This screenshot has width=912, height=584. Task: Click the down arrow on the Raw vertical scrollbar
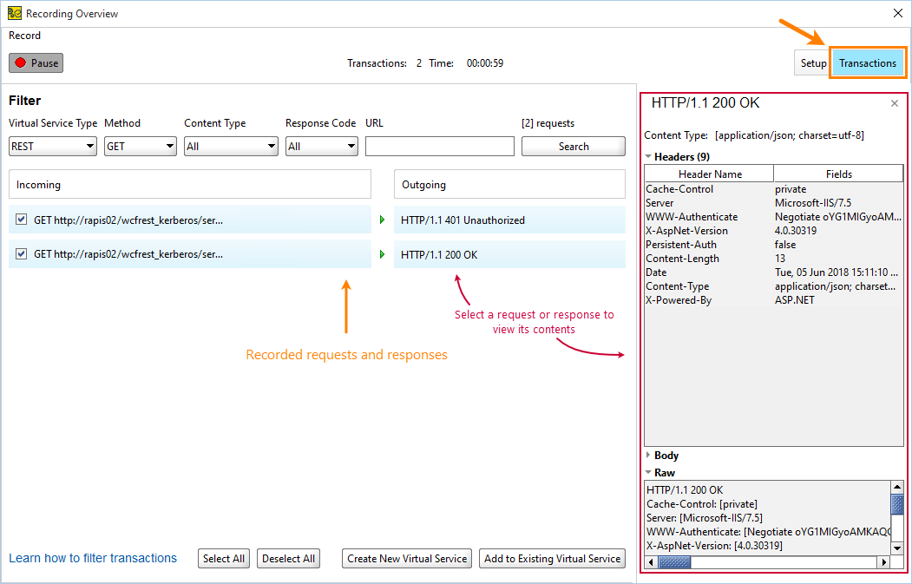[x=896, y=547]
